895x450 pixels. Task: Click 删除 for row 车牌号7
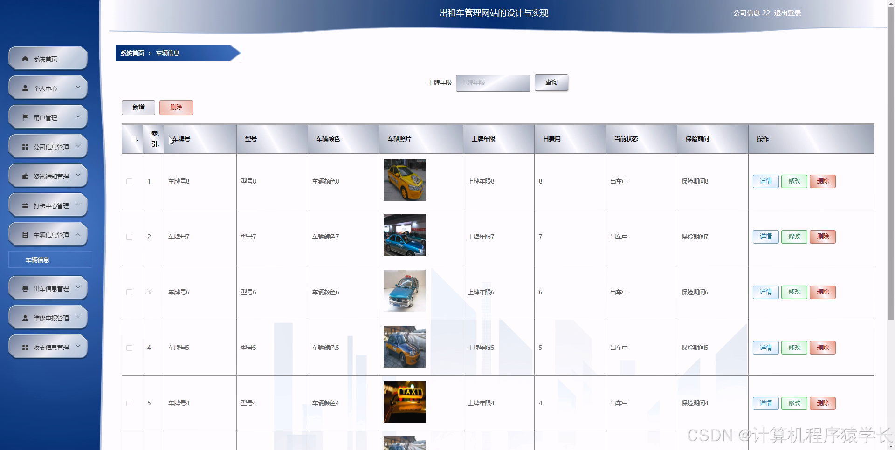click(x=823, y=237)
